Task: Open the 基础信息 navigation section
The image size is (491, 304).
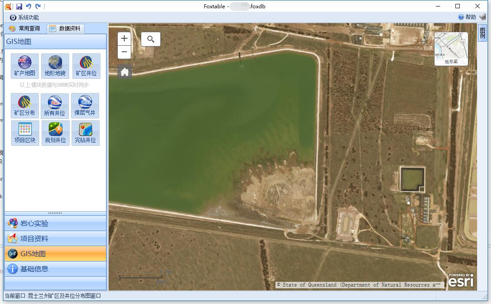Action: click(x=56, y=269)
